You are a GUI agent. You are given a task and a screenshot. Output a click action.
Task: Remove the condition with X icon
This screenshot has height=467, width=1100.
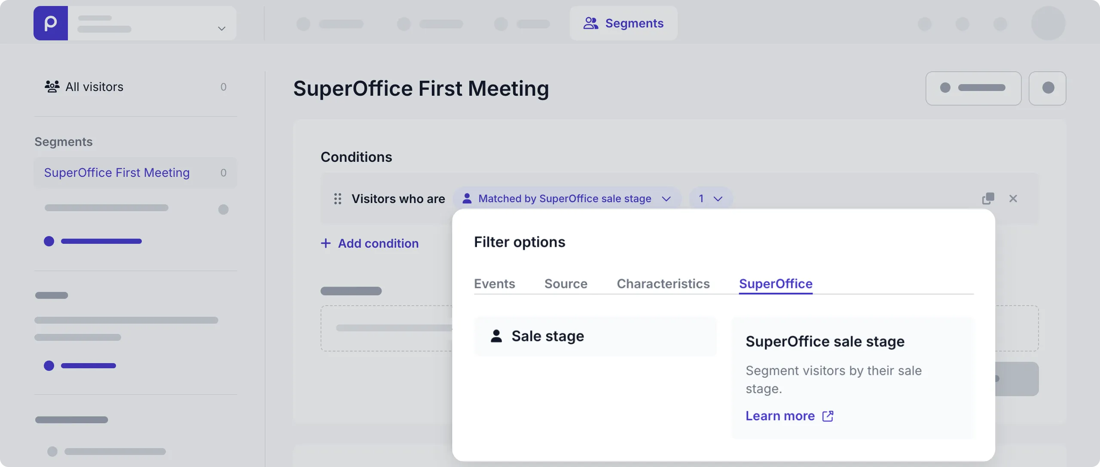(x=1013, y=198)
